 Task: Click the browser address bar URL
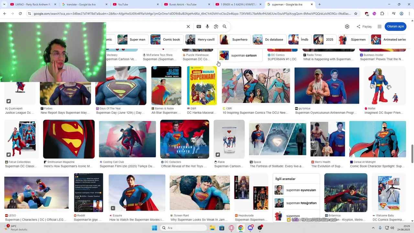point(192,14)
